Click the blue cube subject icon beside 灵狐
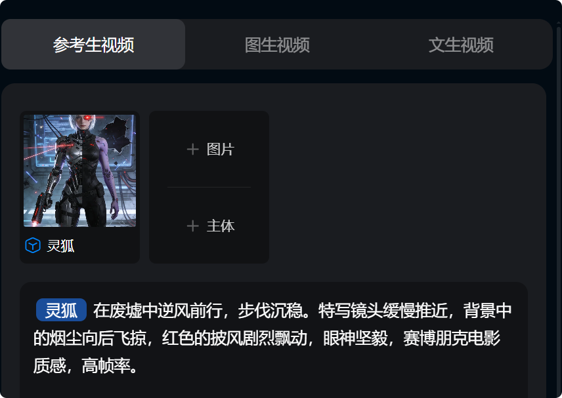Image resolution: width=562 pixels, height=398 pixels. (x=33, y=245)
